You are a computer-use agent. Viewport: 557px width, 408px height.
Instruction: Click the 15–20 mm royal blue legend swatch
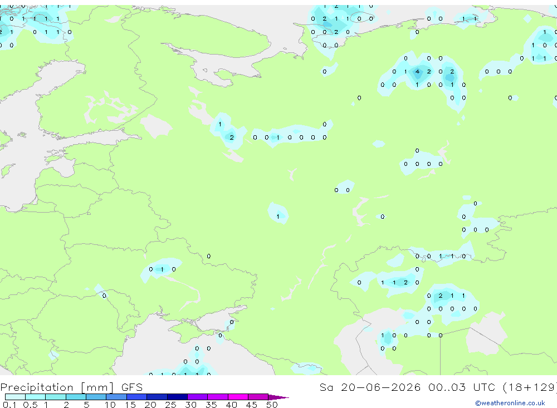tap(137, 397)
